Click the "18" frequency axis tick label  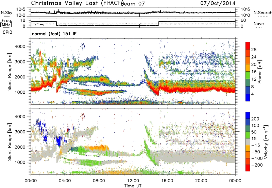pos(23,20)
